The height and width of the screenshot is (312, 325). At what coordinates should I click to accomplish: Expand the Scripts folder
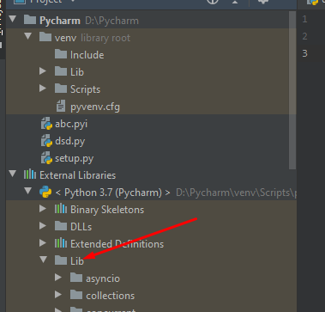click(x=43, y=89)
